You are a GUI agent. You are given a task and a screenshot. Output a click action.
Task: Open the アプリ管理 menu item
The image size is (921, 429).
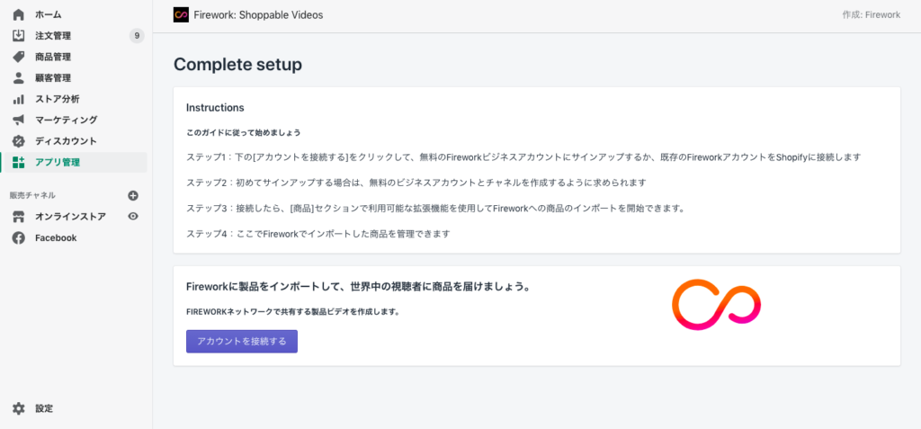[x=74, y=163]
